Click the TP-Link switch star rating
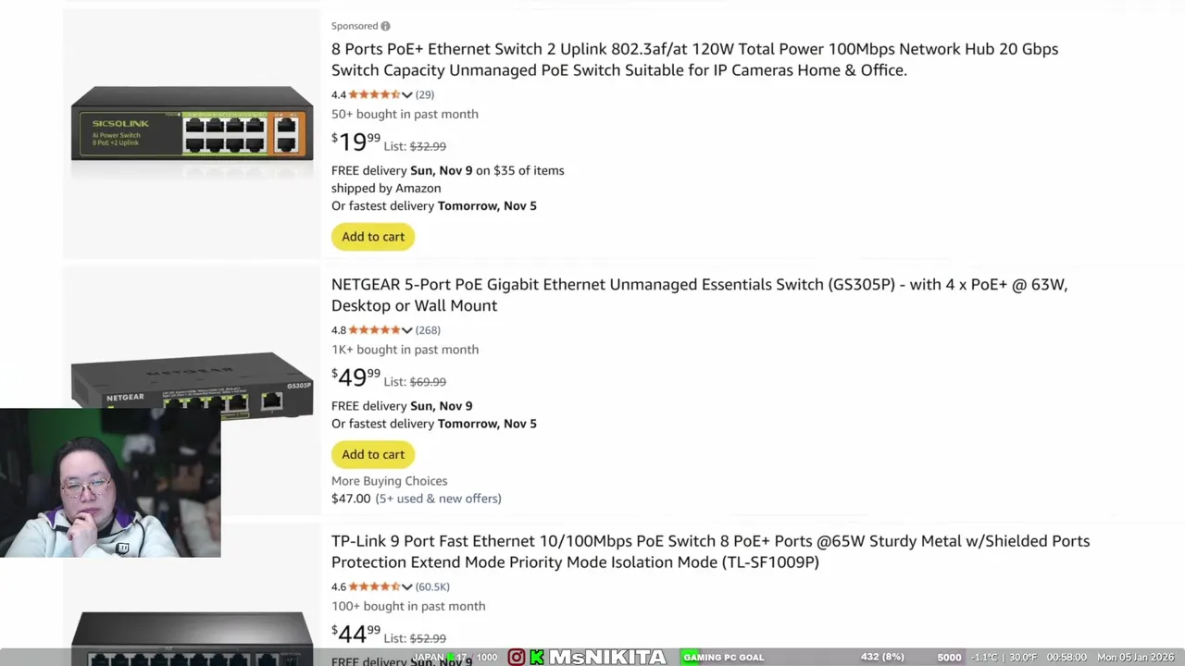Screen dimensions: 1185x666 point(374,586)
